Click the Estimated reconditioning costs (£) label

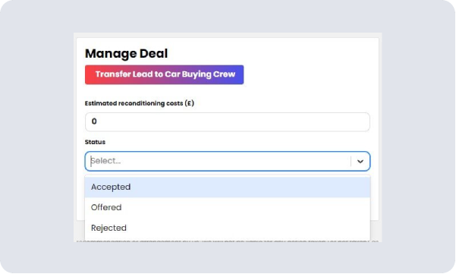[x=140, y=103]
